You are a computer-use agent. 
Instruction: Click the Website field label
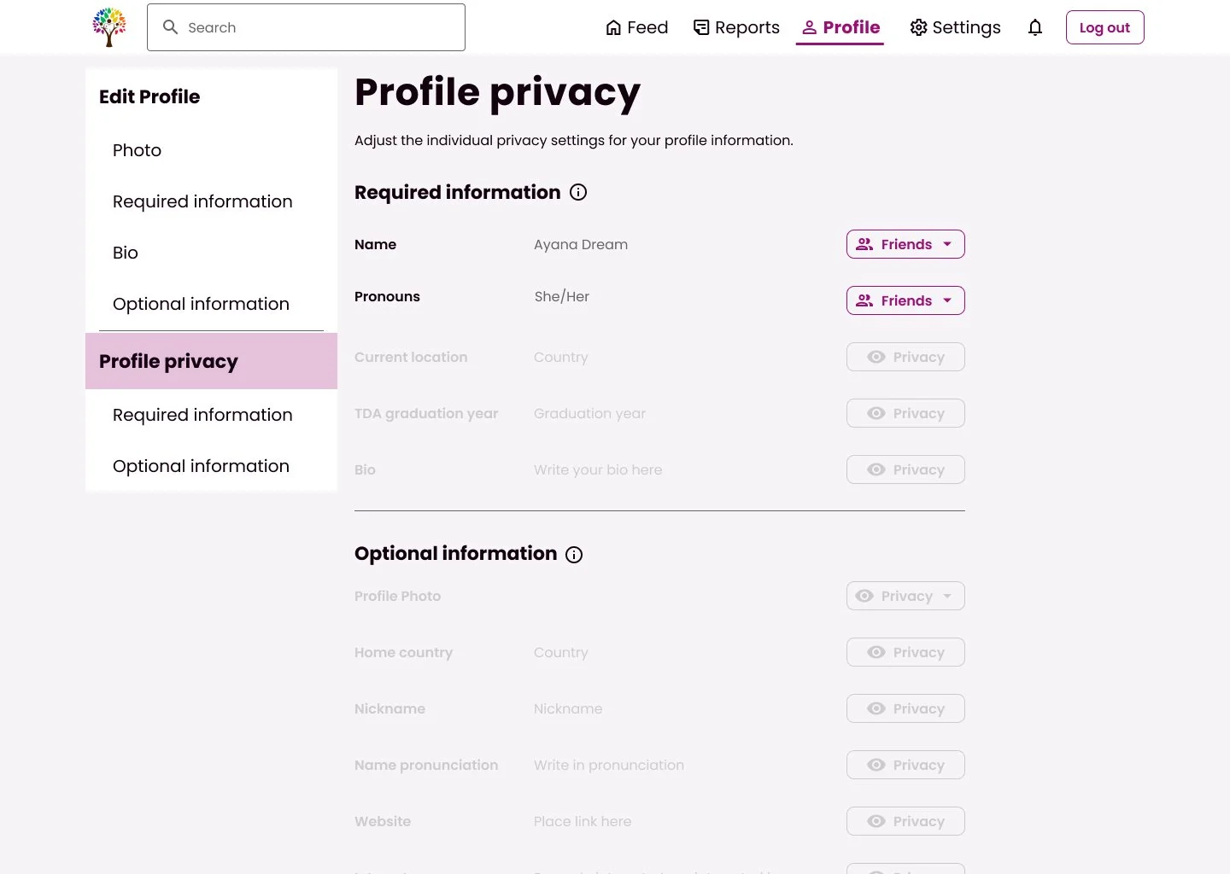383,821
